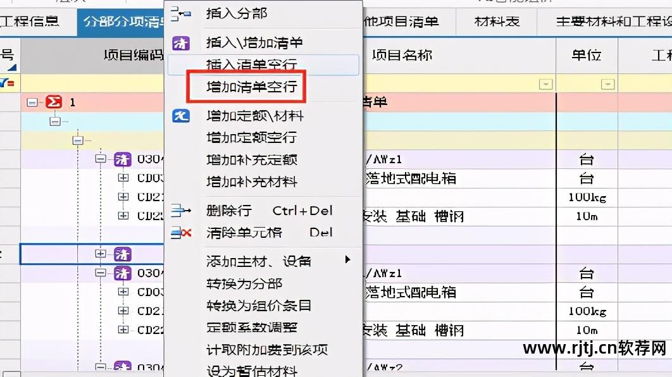Choose 删除行 Ctrl+Del in the menu
672x377 pixels.
coord(269,211)
